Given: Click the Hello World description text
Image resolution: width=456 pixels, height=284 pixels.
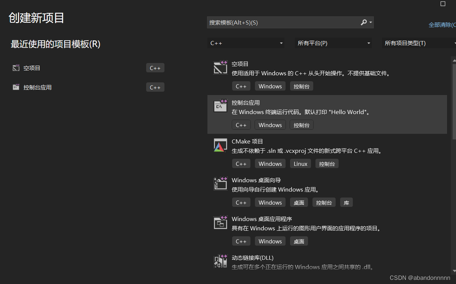Looking at the screenshot, I should point(302,112).
